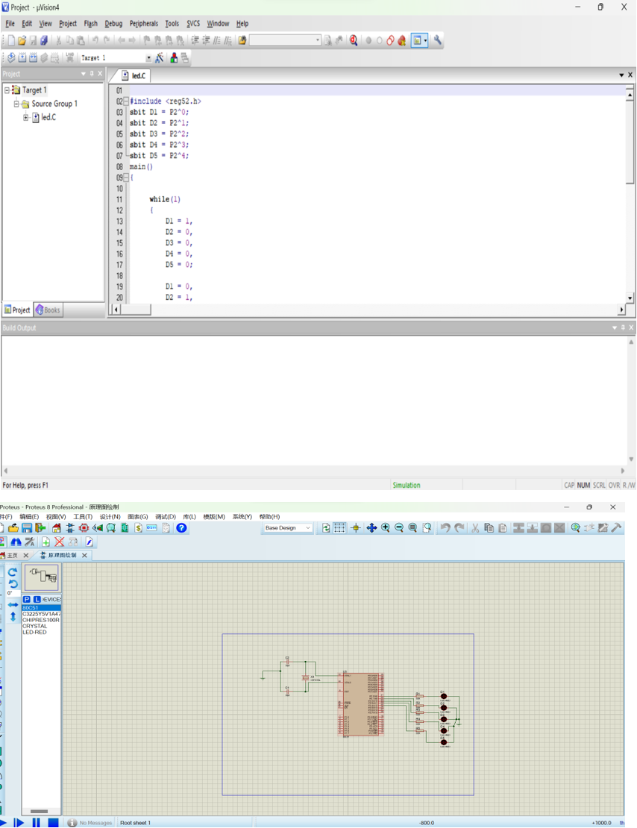637x828 pixels.
Task: Pause the Proteus simulation
Action: pyautogui.click(x=36, y=823)
